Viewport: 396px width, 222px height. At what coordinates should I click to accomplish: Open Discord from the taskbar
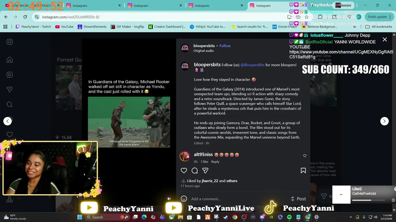pos(262,217)
